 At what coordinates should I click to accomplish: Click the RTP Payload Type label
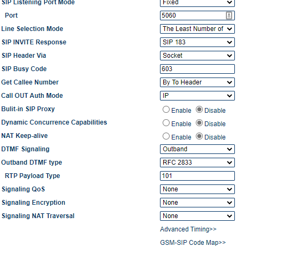[32, 176]
